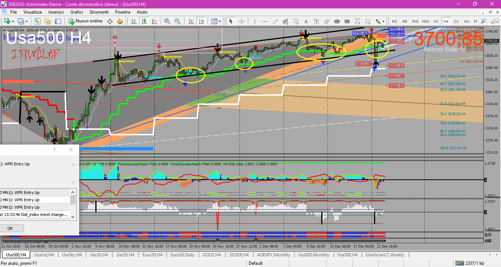Select the text (A) tool
This screenshot has width=501, height=267.
(306, 21)
